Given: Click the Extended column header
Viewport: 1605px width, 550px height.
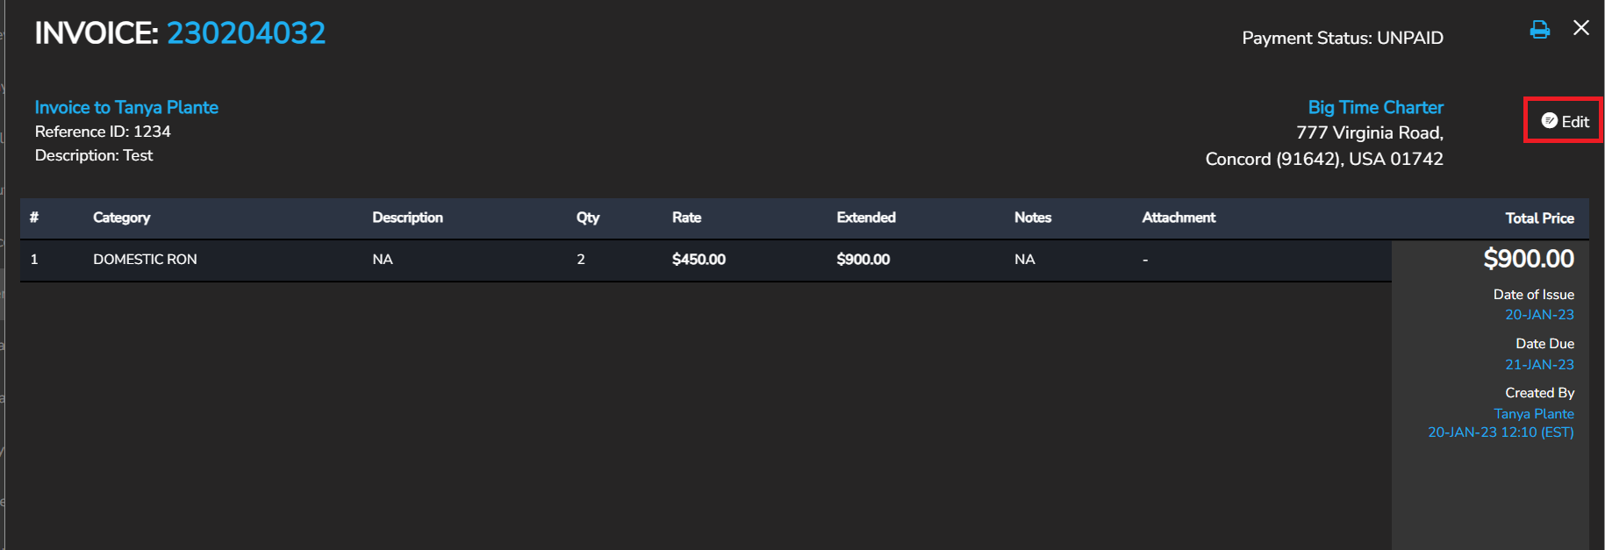Looking at the screenshot, I should (866, 218).
